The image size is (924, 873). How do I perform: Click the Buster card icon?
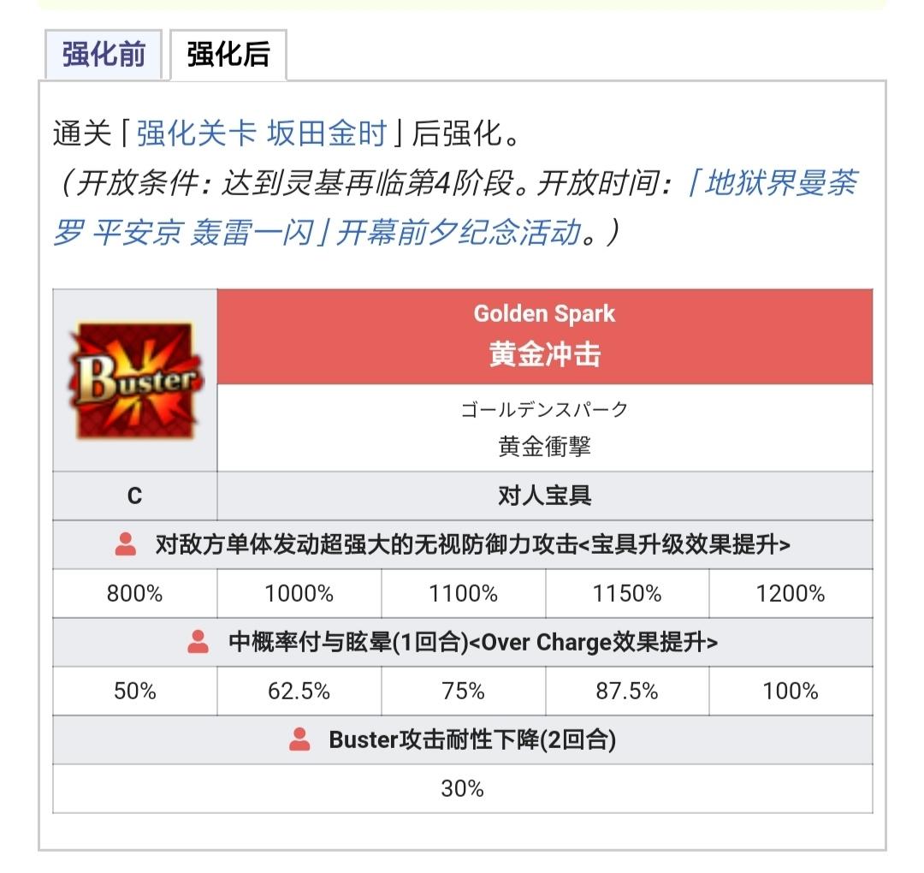click(135, 380)
